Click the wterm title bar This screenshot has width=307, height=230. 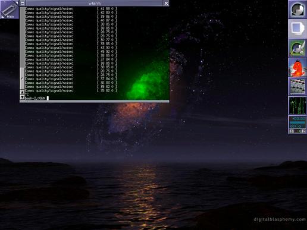pos(94,3)
